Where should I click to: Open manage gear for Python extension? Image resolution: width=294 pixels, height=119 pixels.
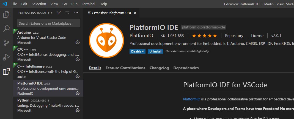(78, 110)
